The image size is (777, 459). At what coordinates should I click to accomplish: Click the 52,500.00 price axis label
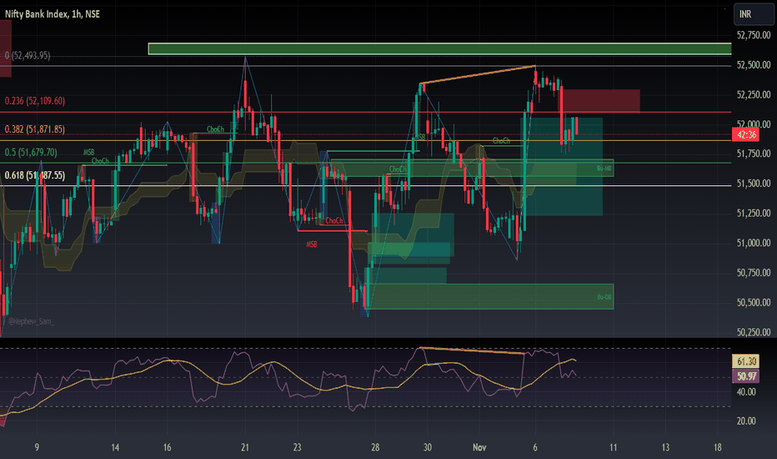[x=753, y=65]
